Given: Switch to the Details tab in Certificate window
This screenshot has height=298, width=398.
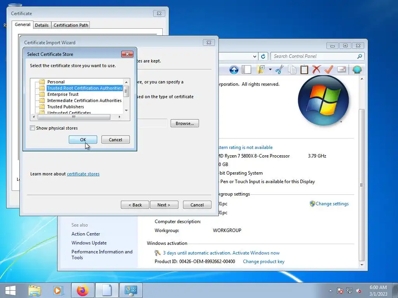Looking at the screenshot, I should pyautogui.click(x=42, y=25).
